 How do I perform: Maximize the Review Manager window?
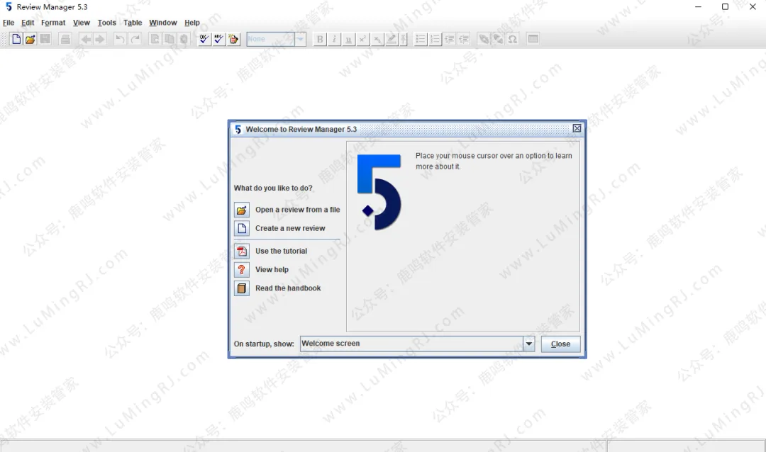tap(725, 7)
